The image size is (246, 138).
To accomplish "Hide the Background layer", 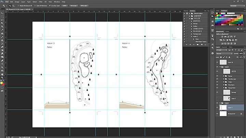I will [x=217, y=113].
